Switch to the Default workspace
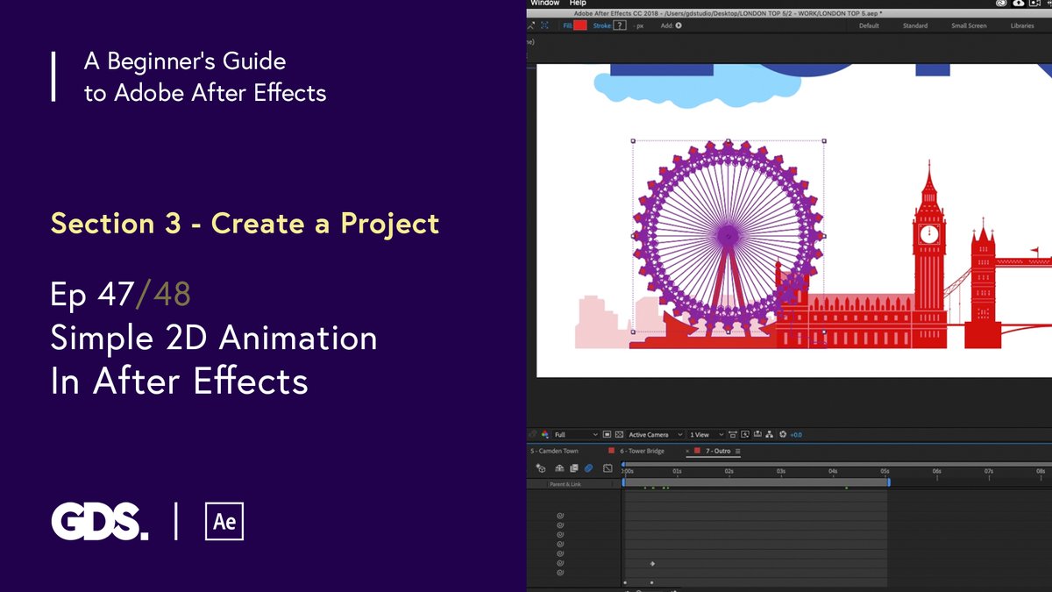 [x=869, y=25]
